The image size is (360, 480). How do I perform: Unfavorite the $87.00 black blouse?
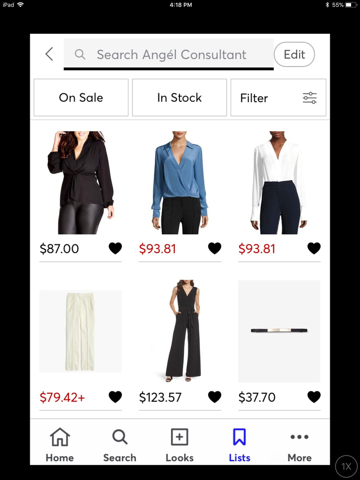116,248
